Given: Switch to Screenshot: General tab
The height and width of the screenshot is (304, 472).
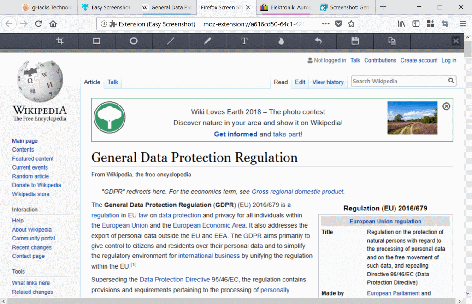Looking at the screenshot, I should [346, 7].
